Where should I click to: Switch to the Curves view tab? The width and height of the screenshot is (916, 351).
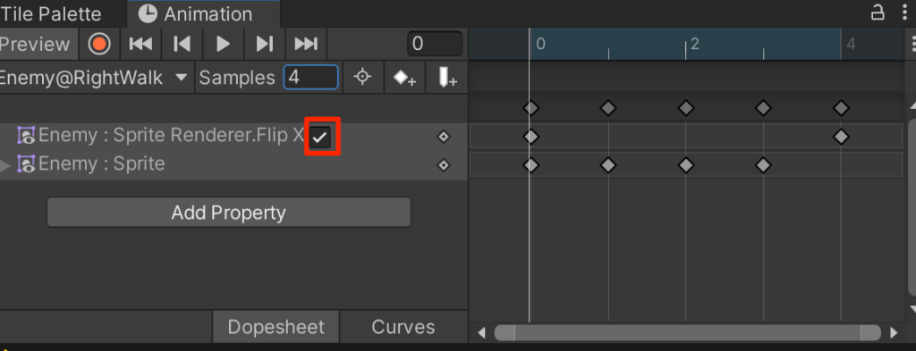coord(403,327)
